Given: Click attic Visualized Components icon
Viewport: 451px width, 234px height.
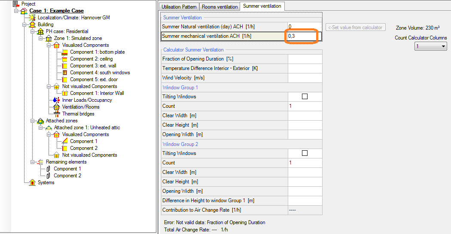Looking at the screenshot, I should pos(57,134).
